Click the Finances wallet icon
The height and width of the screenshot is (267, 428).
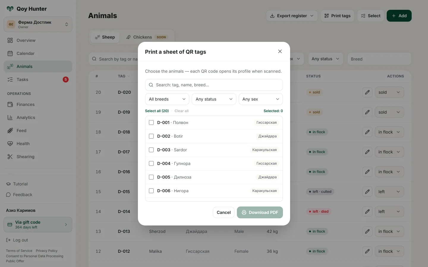(x=10, y=104)
